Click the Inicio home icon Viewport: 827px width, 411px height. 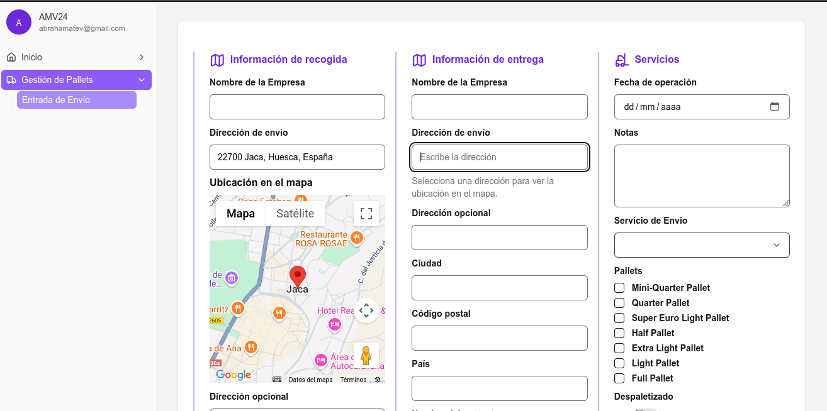click(x=11, y=57)
